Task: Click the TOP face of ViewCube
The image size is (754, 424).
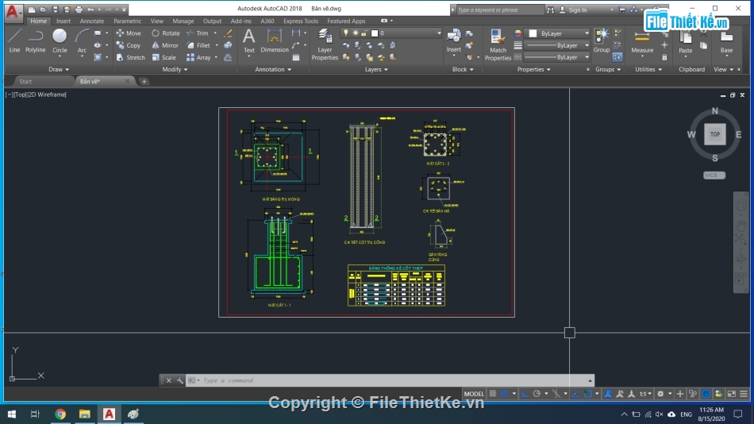Action: [714, 134]
